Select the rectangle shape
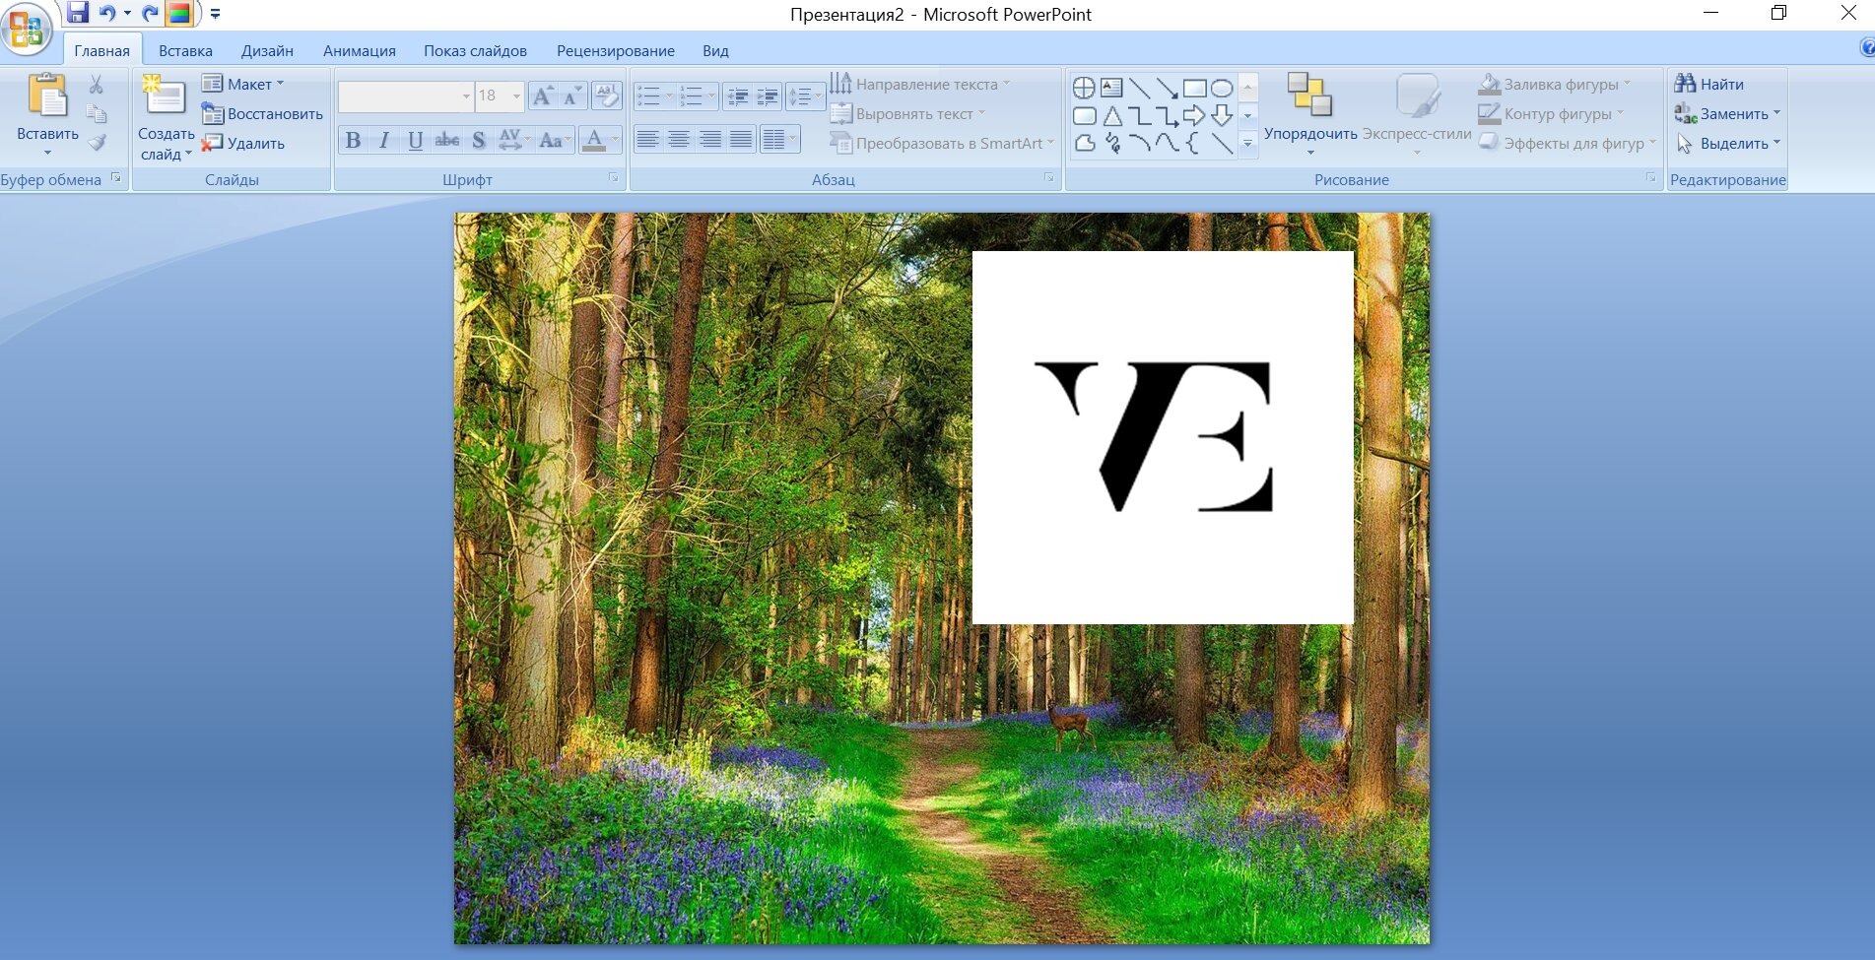The image size is (1875, 960). coord(1194,88)
